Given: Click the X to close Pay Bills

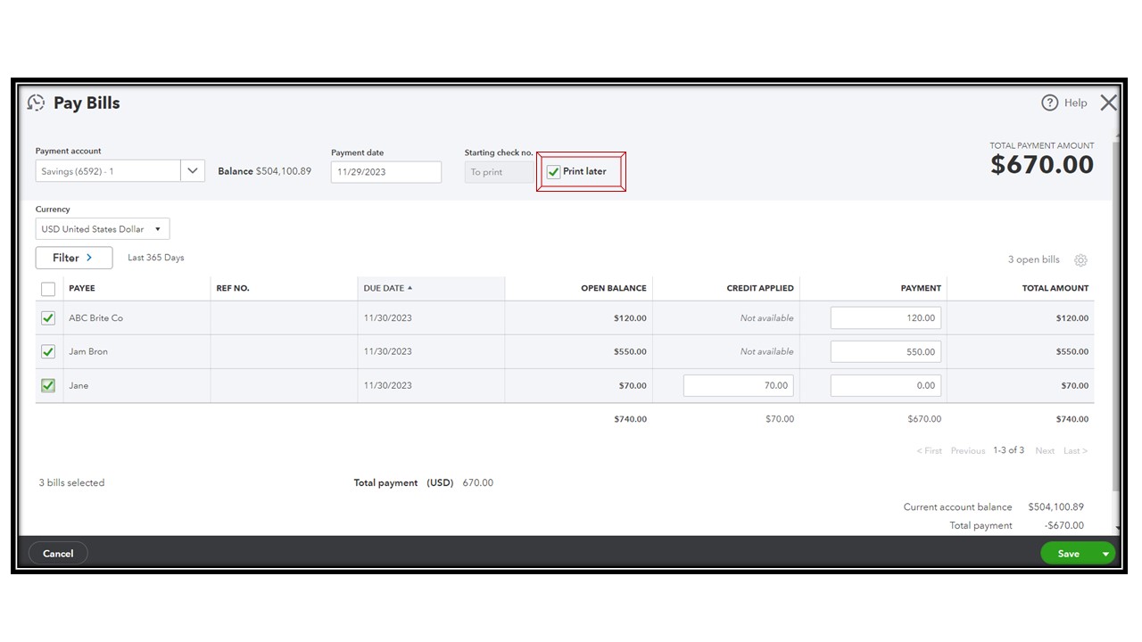Looking at the screenshot, I should [x=1108, y=102].
